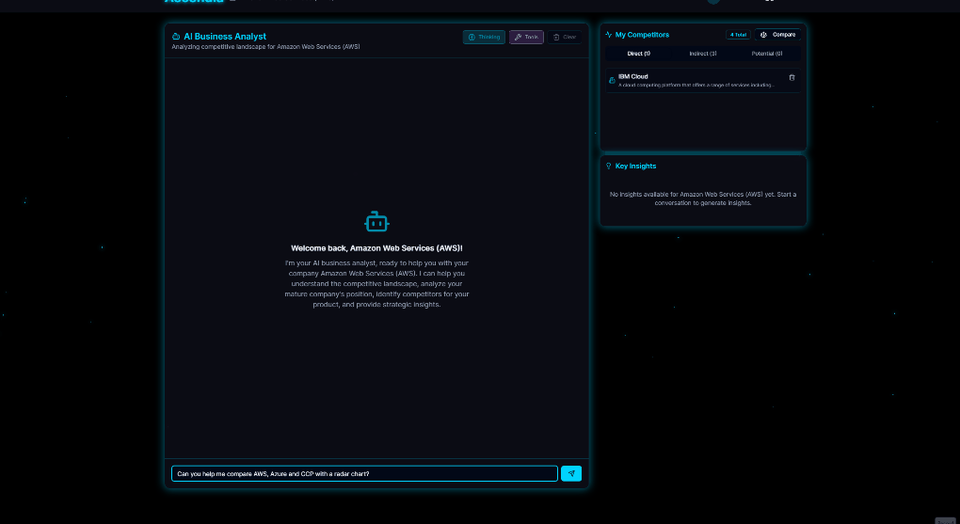Open the Compare competitors button

click(777, 35)
